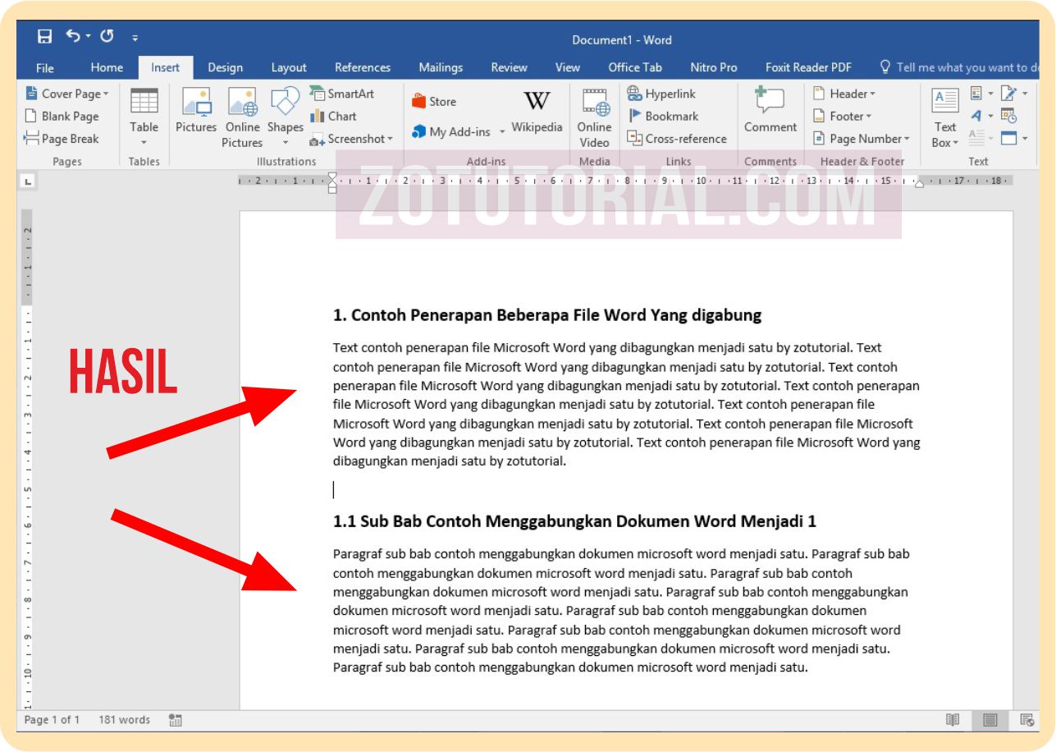Switch to the Nitro Pro tab
The image size is (1056, 752).
point(714,67)
